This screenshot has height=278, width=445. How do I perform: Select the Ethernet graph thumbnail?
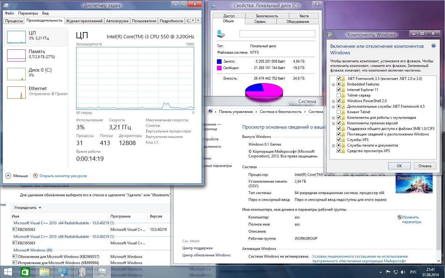[x=16, y=93]
